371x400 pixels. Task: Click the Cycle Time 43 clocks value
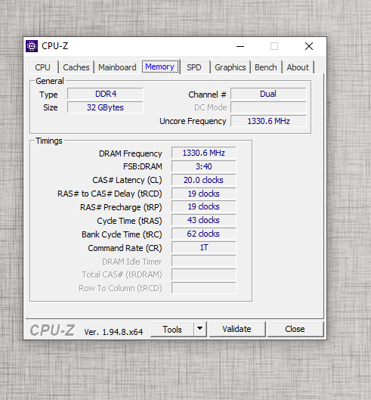[x=204, y=220]
